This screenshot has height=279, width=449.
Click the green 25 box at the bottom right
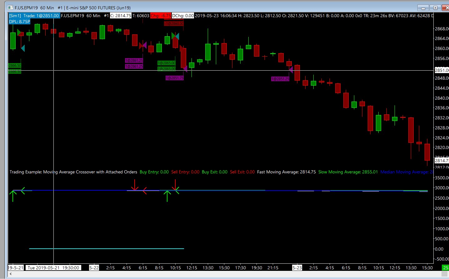click(x=445, y=268)
